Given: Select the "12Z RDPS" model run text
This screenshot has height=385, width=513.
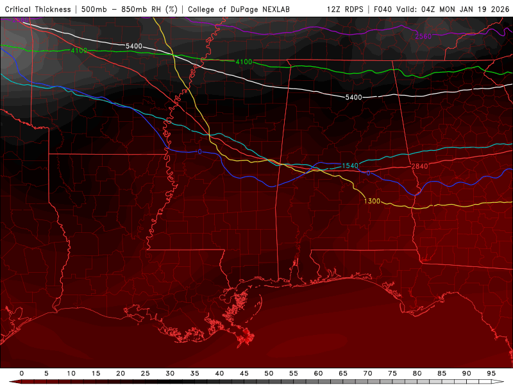Looking at the screenshot, I should (x=345, y=10).
